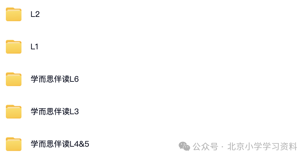The height and width of the screenshot is (159, 307).
Task: Click the 学而思伴读L6 folder icon
Action: [x=14, y=79]
